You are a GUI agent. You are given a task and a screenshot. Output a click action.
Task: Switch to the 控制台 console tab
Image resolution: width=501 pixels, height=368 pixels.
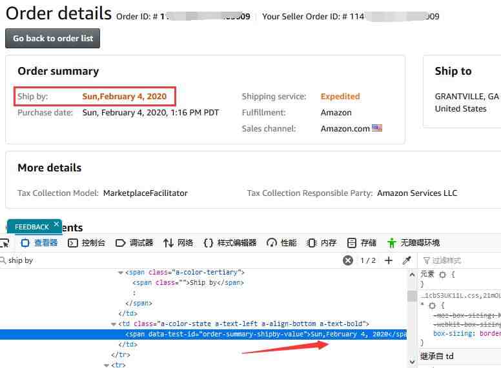click(87, 243)
